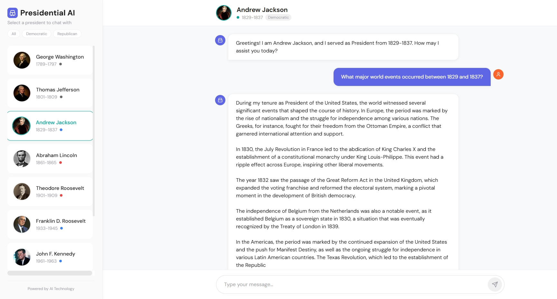Click the orange user avatar icon
The image size is (557, 299).
[x=498, y=74]
